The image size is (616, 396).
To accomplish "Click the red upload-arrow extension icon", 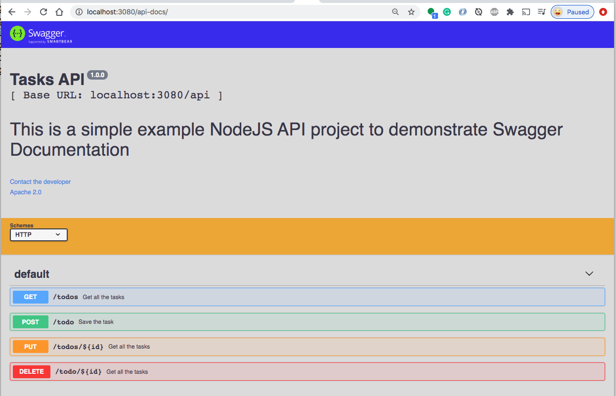I will [603, 11].
